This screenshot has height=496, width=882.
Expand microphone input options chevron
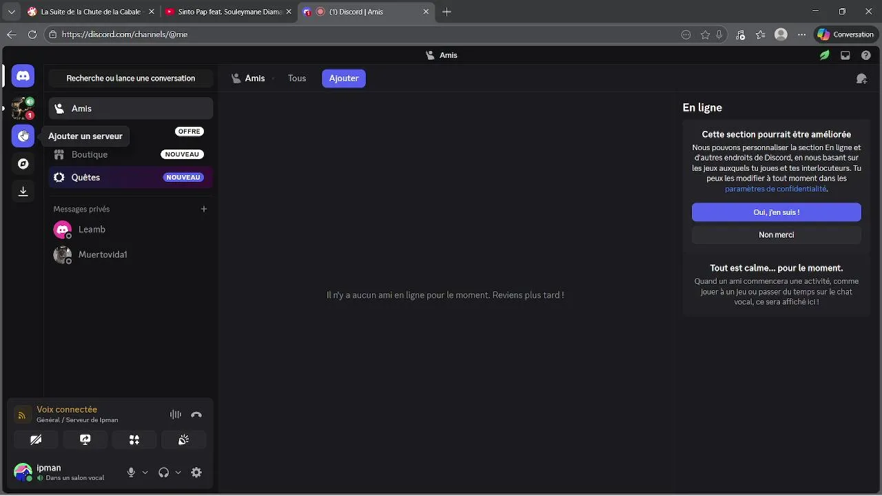pyautogui.click(x=145, y=473)
